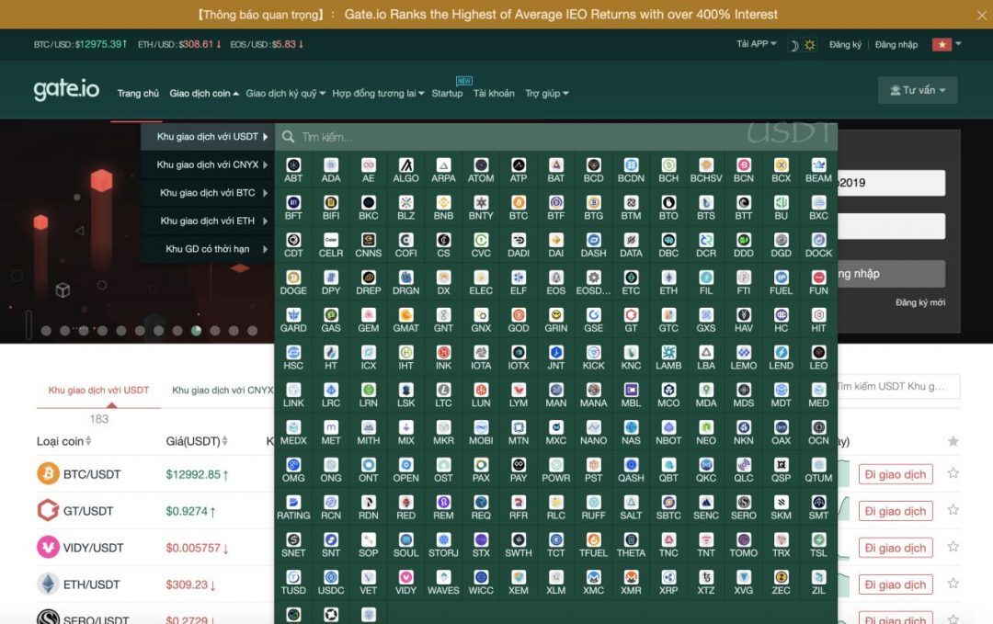Screen dimensions: 993x624
Task: Select the IOTA coin icon
Action: point(481,353)
